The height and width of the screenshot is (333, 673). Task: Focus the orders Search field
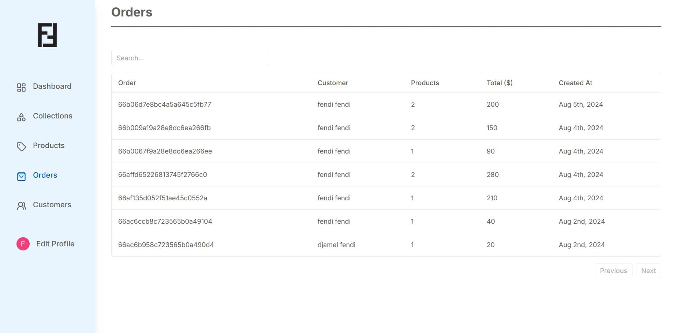[x=190, y=58]
